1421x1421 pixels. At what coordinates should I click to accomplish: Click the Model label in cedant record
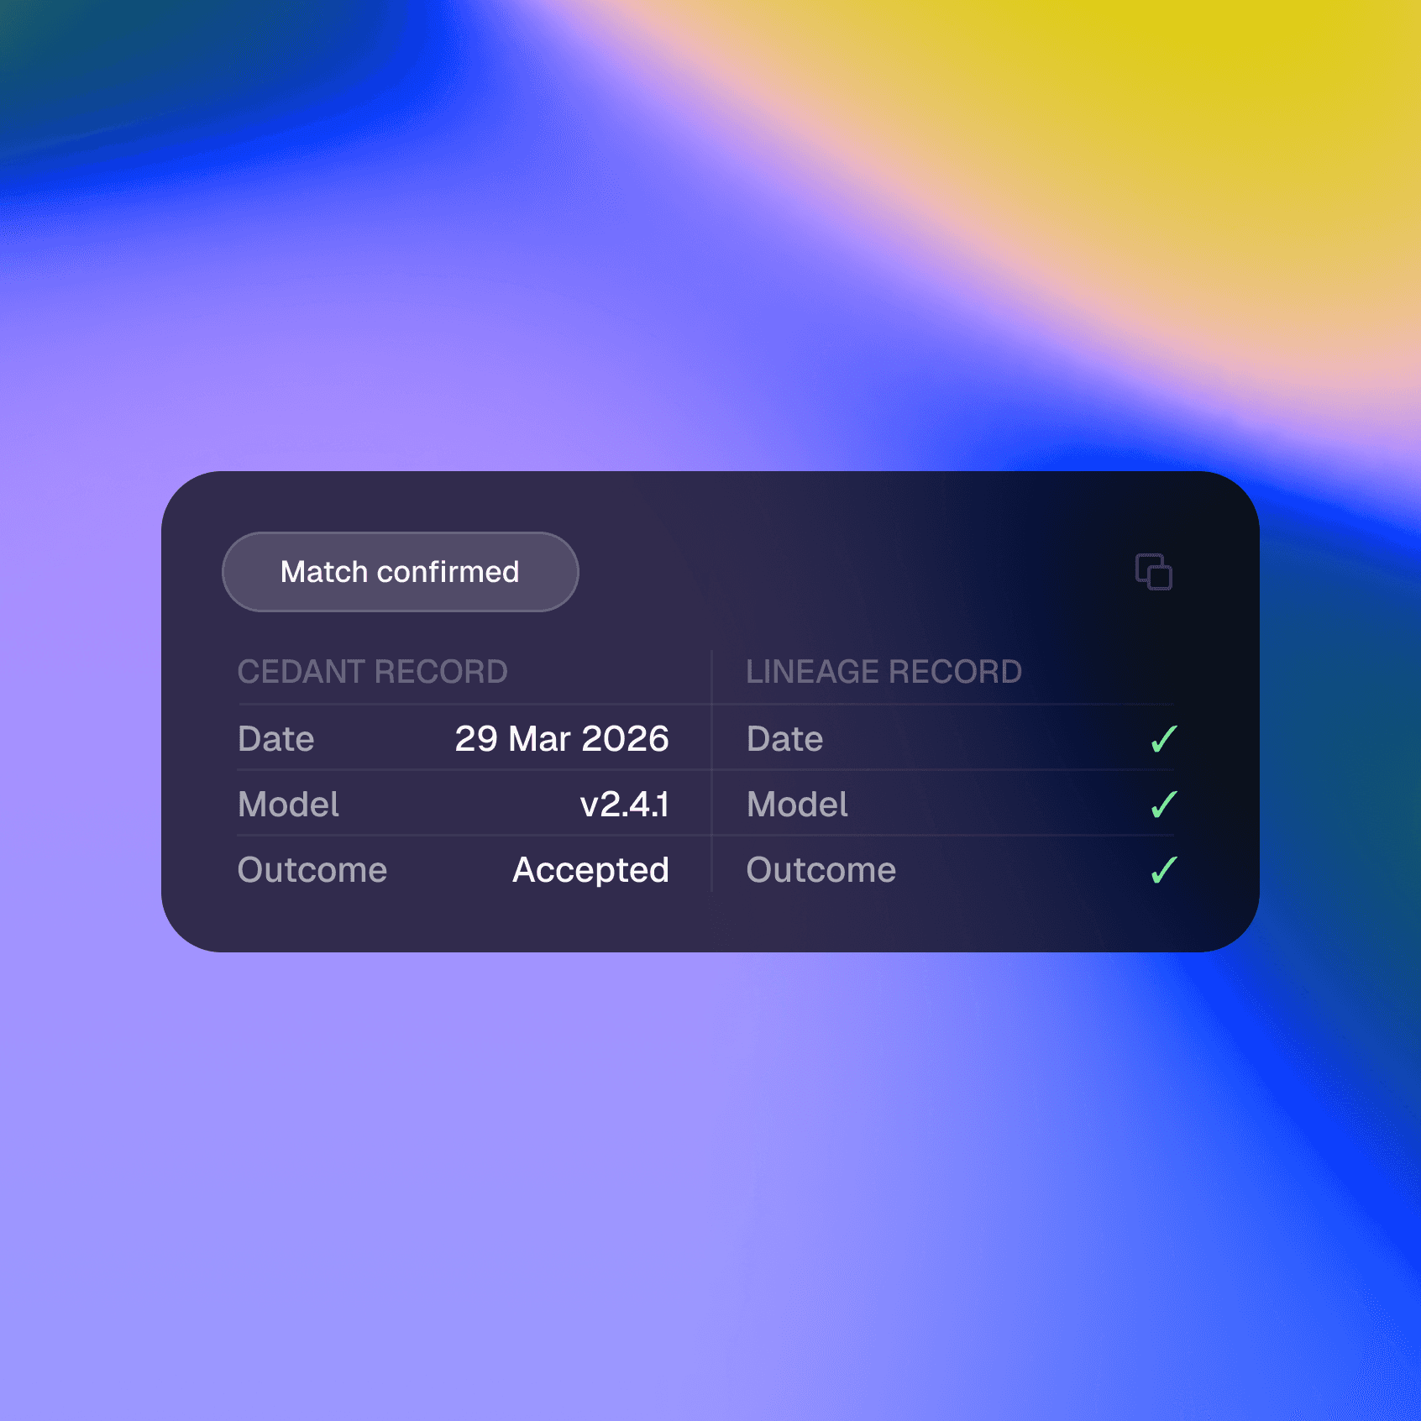click(x=289, y=805)
